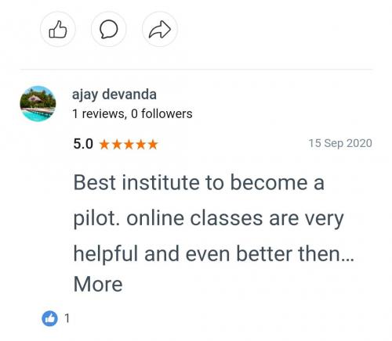The height and width of the screenshot is (341, 392).
Task: Click the like count number 1
Action: pos(67,318)
